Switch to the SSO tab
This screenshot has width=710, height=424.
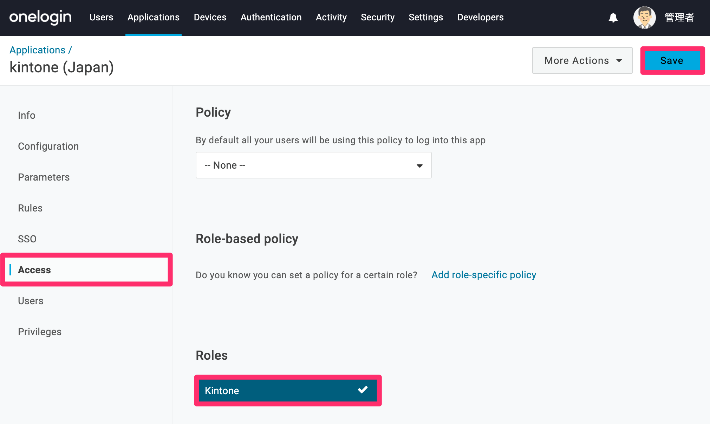coord(27,239)
